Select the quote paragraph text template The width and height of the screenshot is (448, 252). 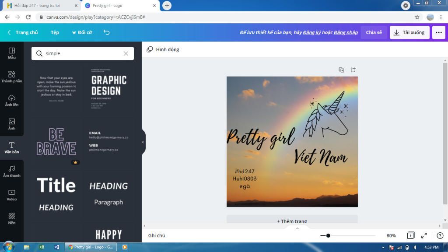coord(56,88)
